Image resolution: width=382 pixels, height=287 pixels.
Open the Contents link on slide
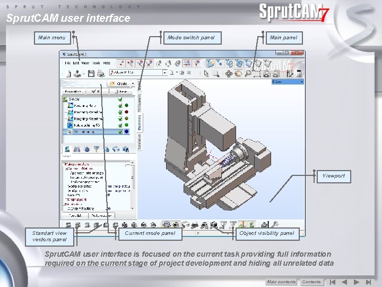(x=311, y=282)
